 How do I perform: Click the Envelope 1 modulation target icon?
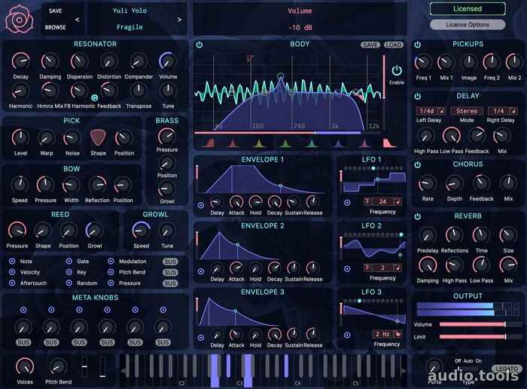200,204
